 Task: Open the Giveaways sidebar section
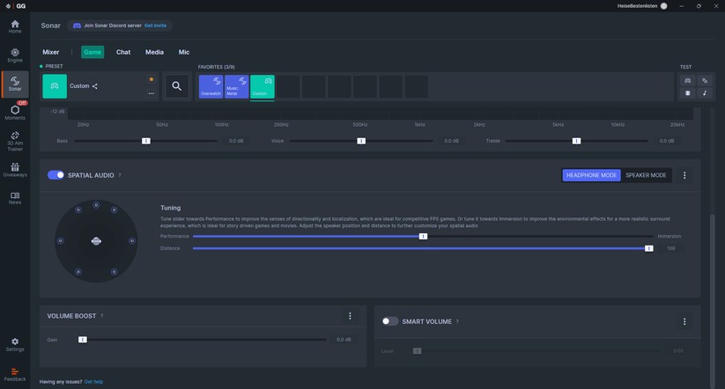15,170
